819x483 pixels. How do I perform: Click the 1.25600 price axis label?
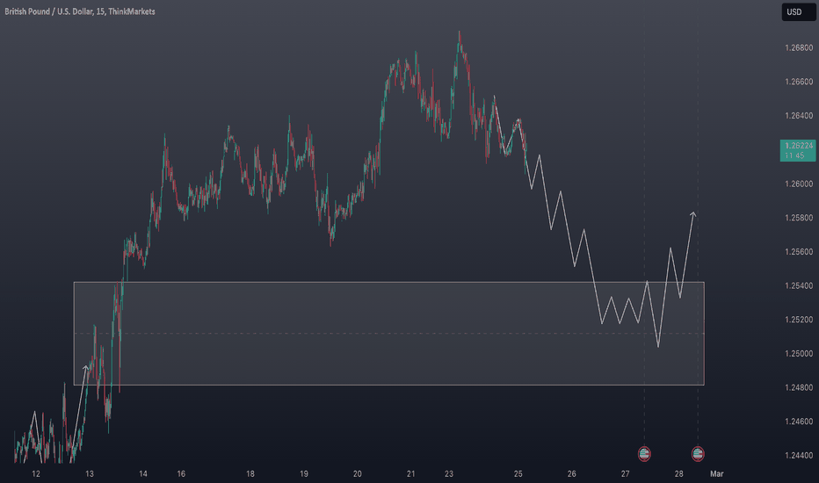click(799, 252)
